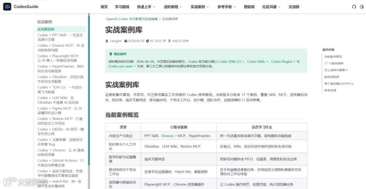Jump to 17 个案例清单 in page outline
The image size is (366, 189).
[x=334, y=63]
